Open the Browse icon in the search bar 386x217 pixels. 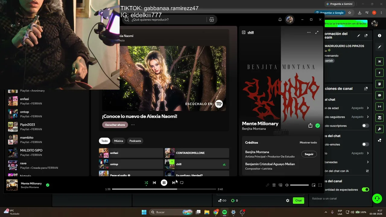pos(212,20)
